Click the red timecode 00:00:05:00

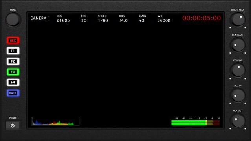tap(202, 18)
